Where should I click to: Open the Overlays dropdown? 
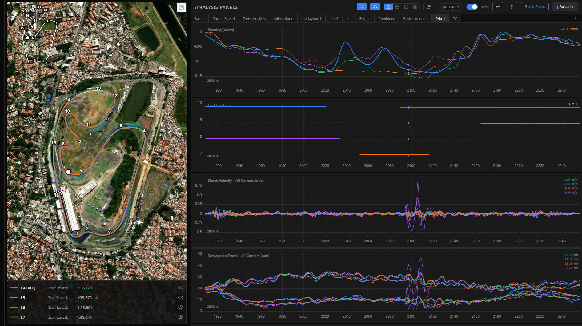pyautogui.click(x=450, y=7)
